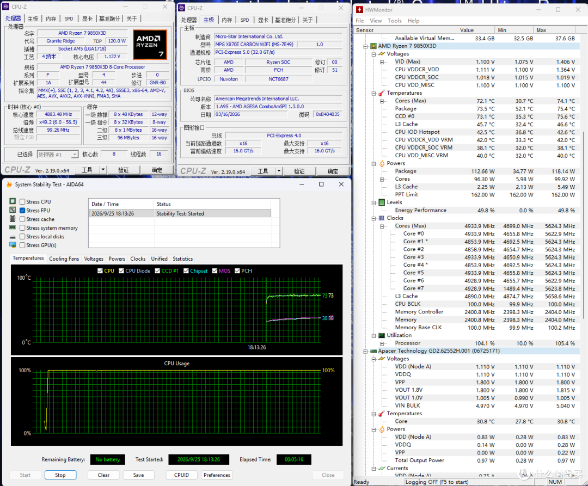The image size is (588, 486).
Task: Open CPUID from AIDA64
Action: (181, 475)
